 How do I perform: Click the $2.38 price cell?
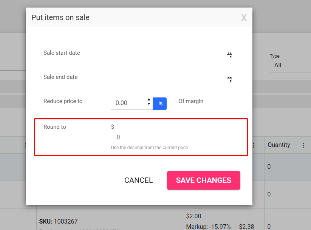tap(246, 227)
